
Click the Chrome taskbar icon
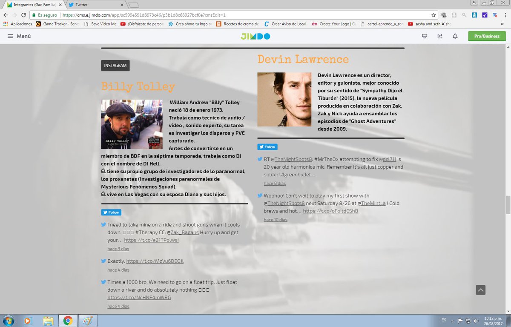click(68, 321)
